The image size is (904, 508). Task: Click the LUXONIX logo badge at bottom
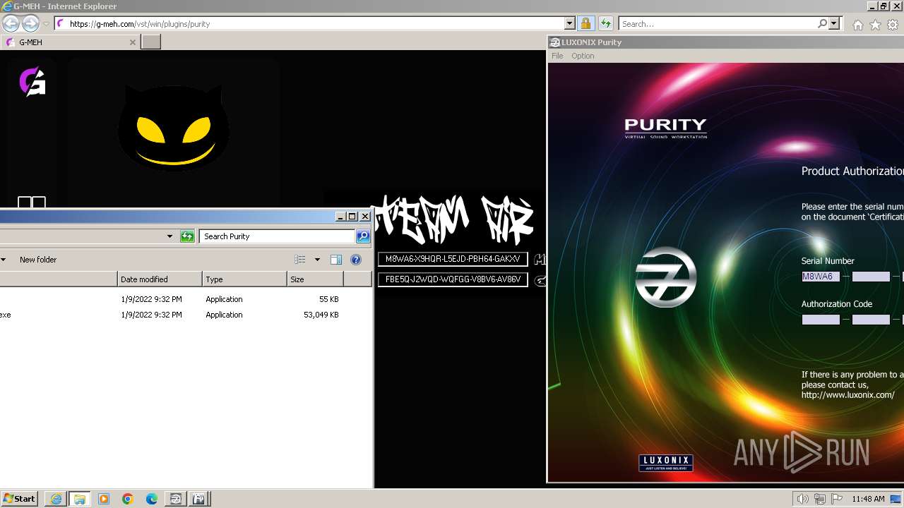pyautogui.click(x=666, y=463)
